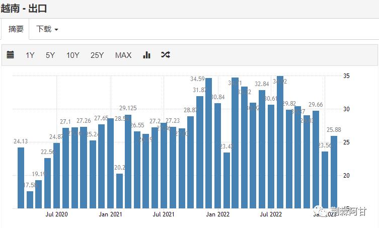
Task: Click the Jul 2021 axis label
Action: [164, 214]
